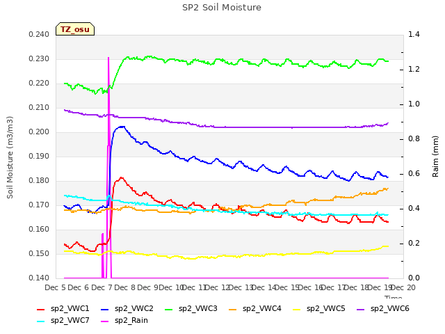Click the purple sp2_VWC6 legend color marker
The width and height of the screenshot is (445, 334).
[x=361, y=310]
